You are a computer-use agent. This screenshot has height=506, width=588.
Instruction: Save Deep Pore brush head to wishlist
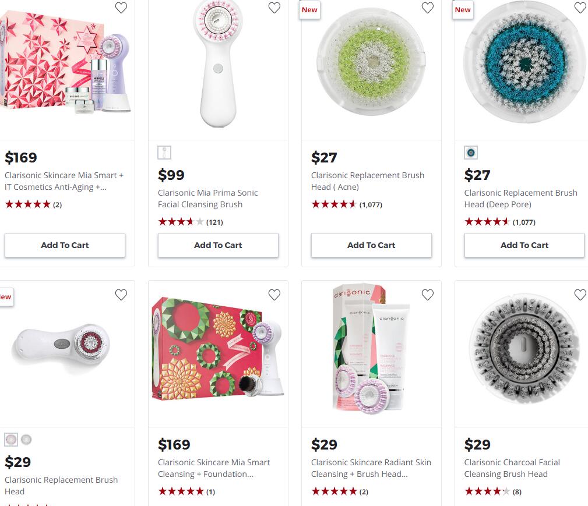tap(580, 8)
